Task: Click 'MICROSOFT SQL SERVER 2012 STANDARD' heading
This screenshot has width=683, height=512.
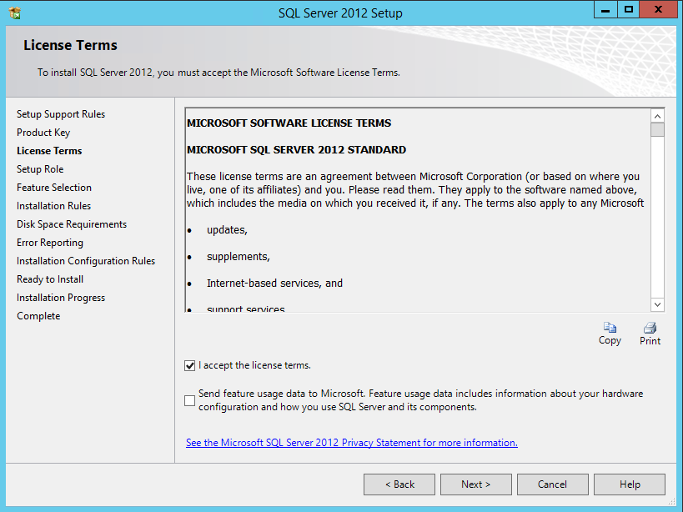Action: point(297,150)
